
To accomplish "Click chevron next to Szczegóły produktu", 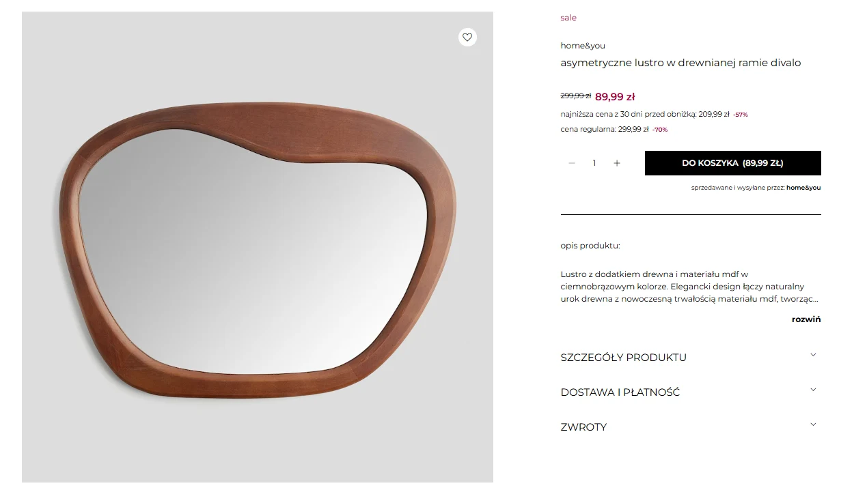I will tap(813, 355).
